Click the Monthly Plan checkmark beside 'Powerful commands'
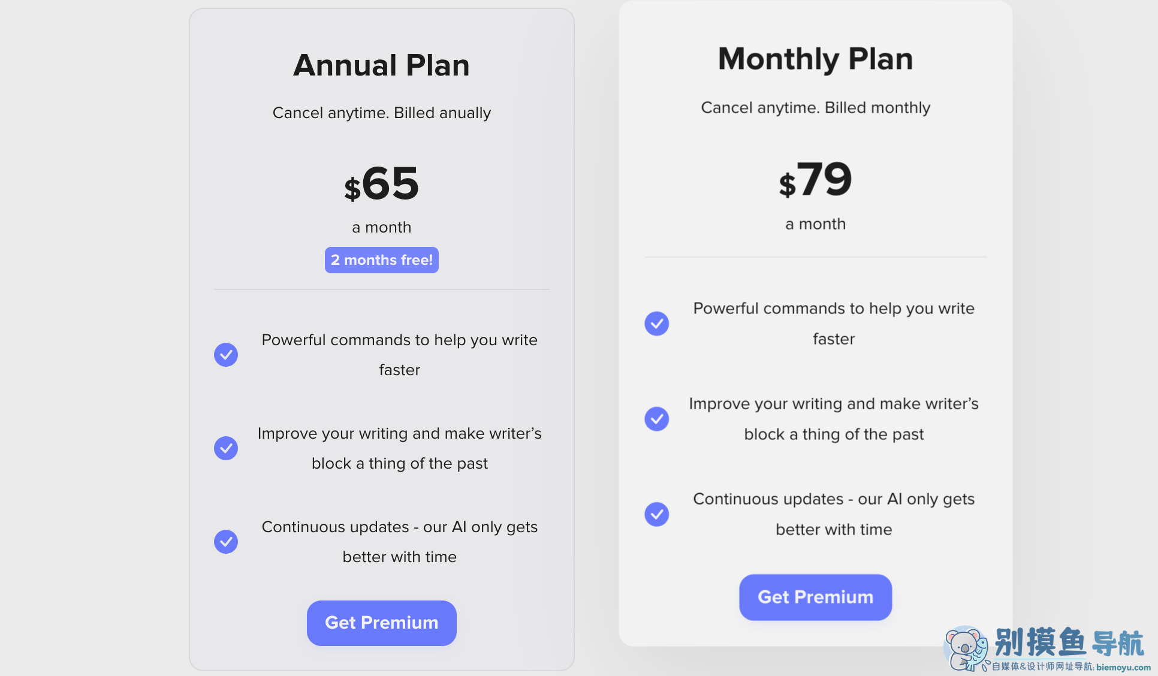The height and width of the screenshot is (676, 1158). pyautogui.click(x=657, y=324)
